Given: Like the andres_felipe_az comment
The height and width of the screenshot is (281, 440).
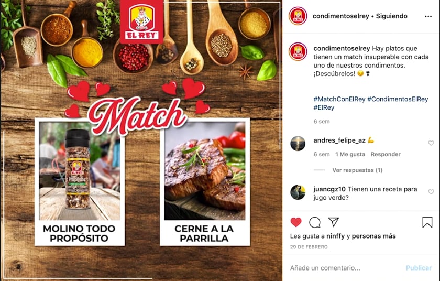Looking at the screenshot, I should tap(431, 143).
